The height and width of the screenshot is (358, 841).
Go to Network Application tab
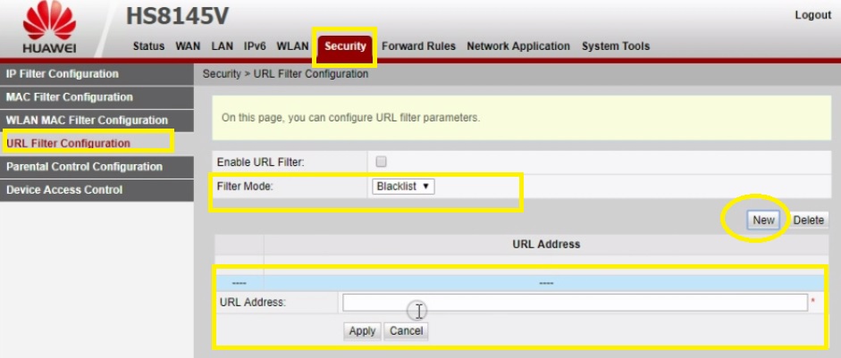click(x=518, y=46)
